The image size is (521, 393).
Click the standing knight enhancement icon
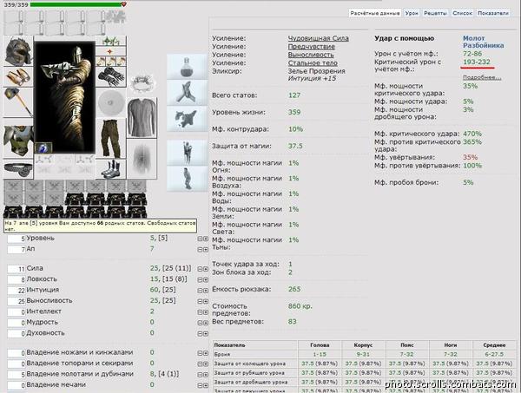(187, 153)
